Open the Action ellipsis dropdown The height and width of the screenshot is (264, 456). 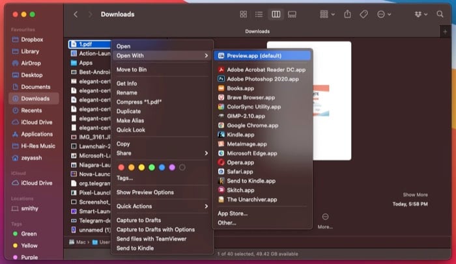click(384, 14)
